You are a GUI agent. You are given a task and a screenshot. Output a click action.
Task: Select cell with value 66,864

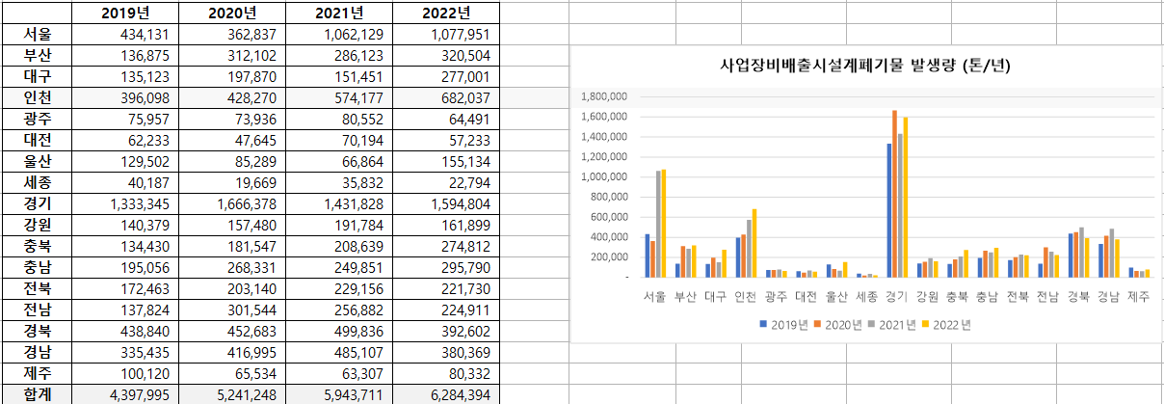click(339, 160)
